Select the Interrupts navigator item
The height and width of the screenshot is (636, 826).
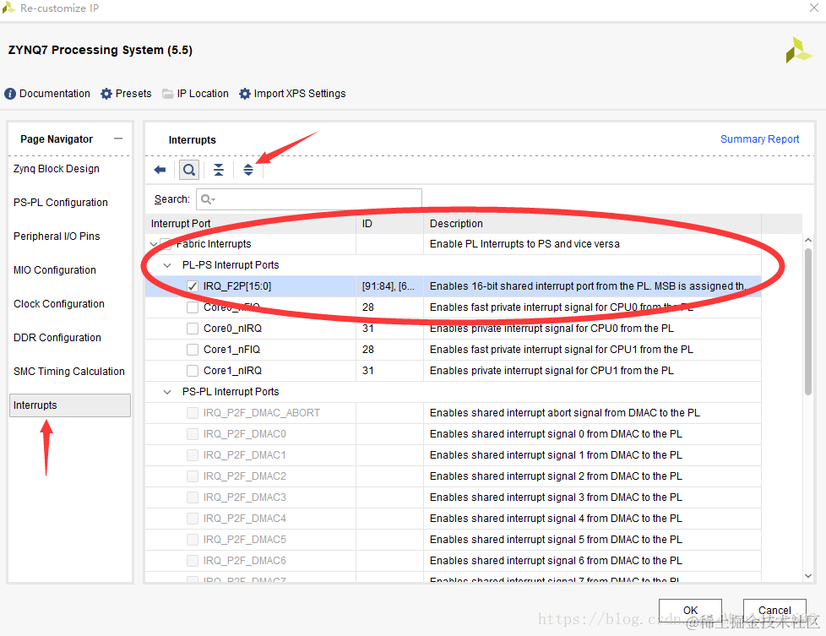(x=70, y=405)
